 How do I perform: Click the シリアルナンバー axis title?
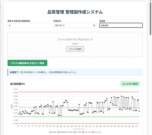(x=79, y=129)
